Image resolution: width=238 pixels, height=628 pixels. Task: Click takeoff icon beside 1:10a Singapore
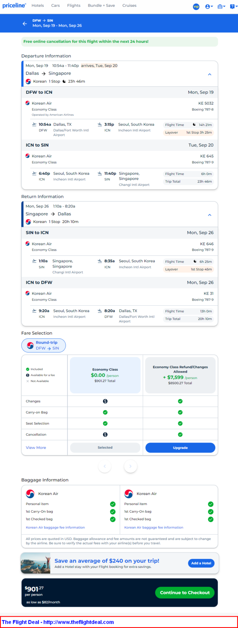click(34, 261)
